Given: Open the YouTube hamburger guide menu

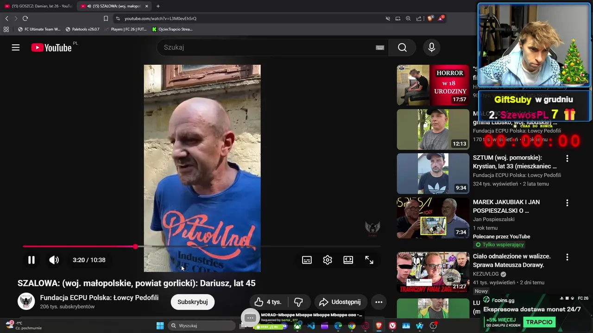Looking at the screenshot, I should pos(16,48).
